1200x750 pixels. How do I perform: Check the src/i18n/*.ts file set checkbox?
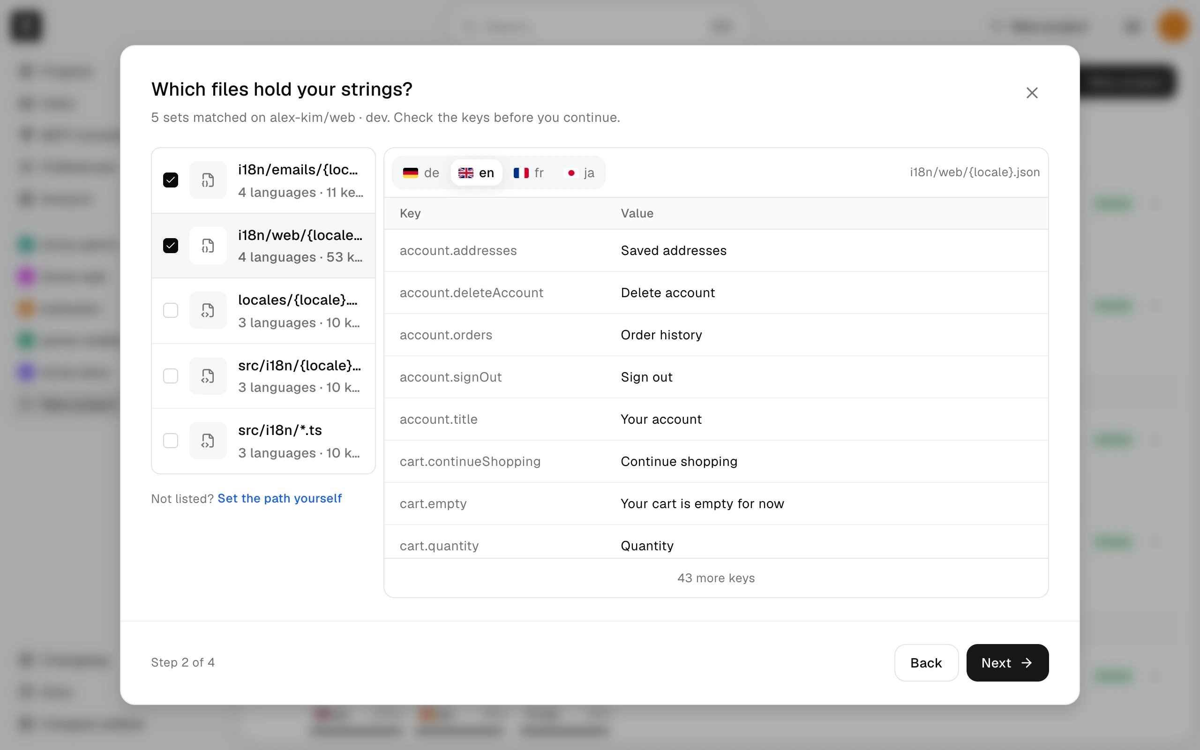click(171, 441)
